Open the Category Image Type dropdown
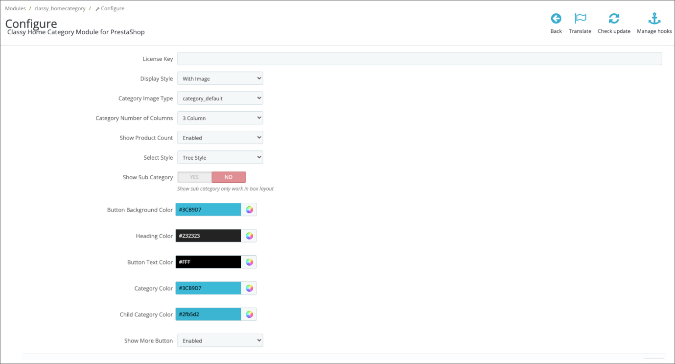Viewport: 675px width, 364px height. tap(220, 98)
